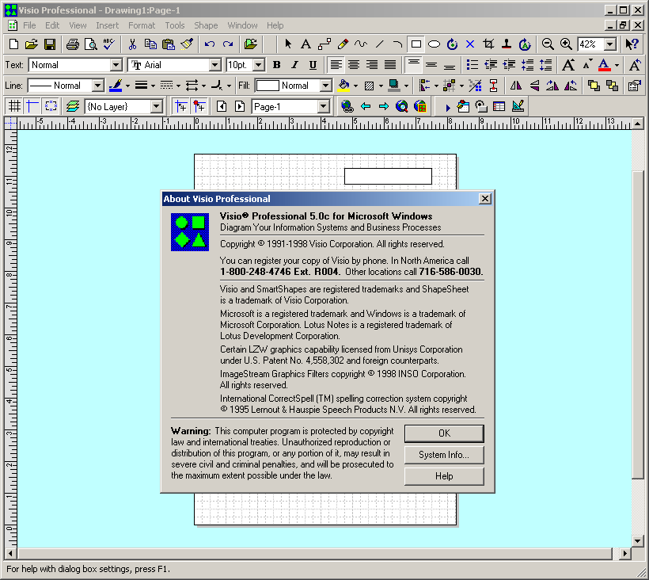Justify the text paragraph
This screenshot has width=649, height=580.
(x=390, y=65)
